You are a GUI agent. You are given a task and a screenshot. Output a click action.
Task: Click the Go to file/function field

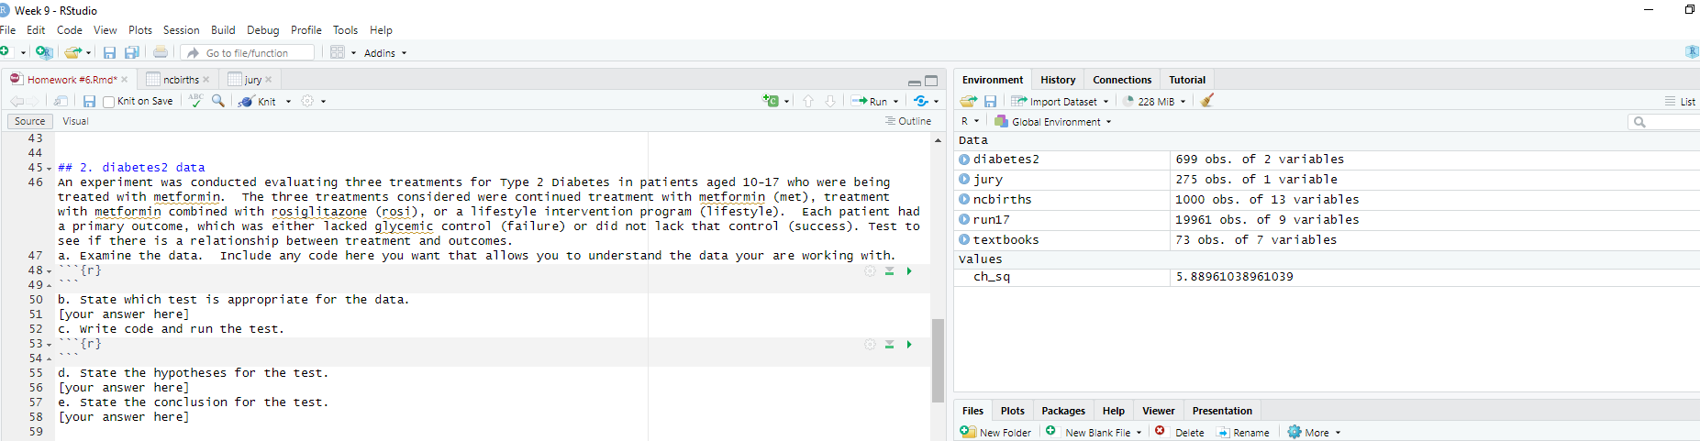pos(248,53)
